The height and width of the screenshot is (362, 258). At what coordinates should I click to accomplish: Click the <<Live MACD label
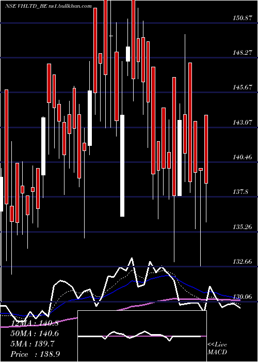(x=217, y=348)
